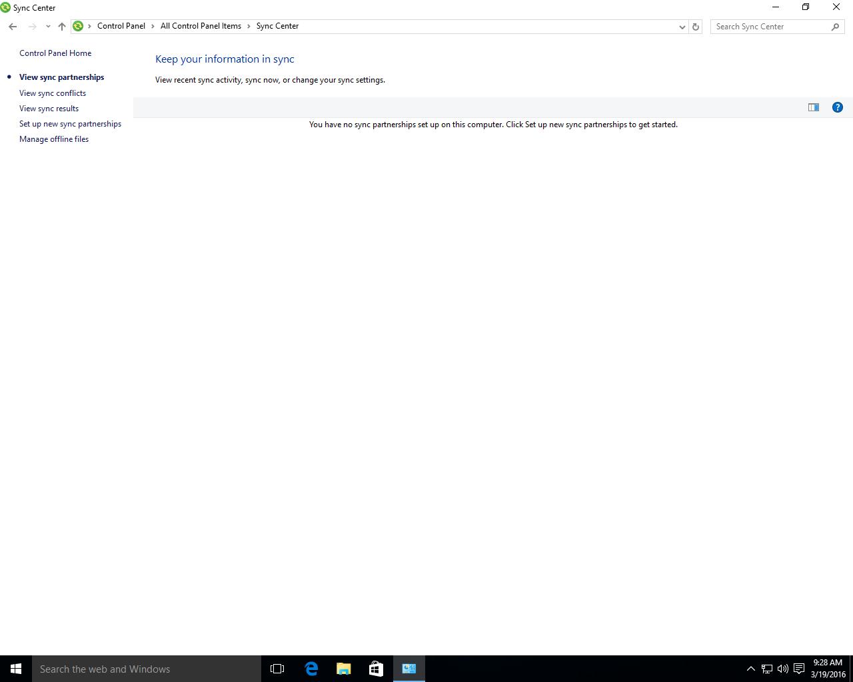This screenshot has height=682, width=853.
Task: Click Sync Center breadcrumb segment
Action: (277, 26)
